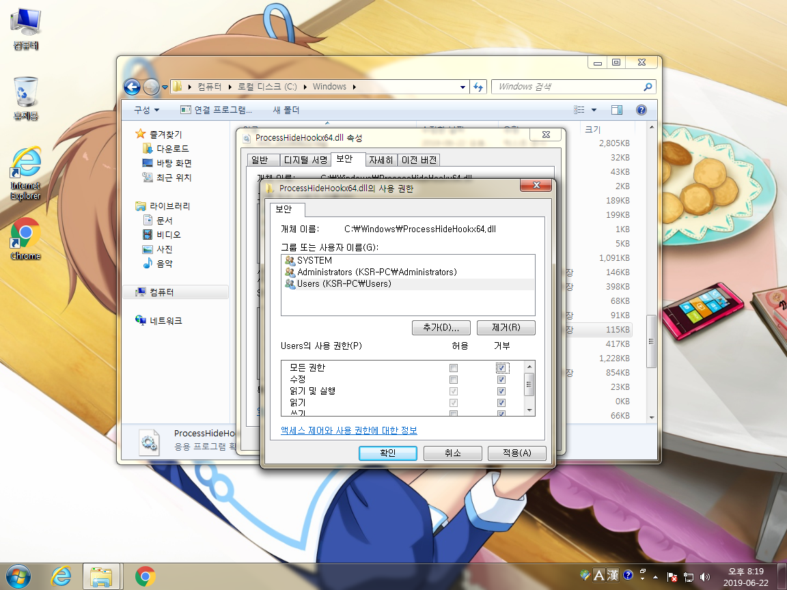787x590 pixels.
Task: Switch to Details tab in properties
Action: [x=381, y=160]
